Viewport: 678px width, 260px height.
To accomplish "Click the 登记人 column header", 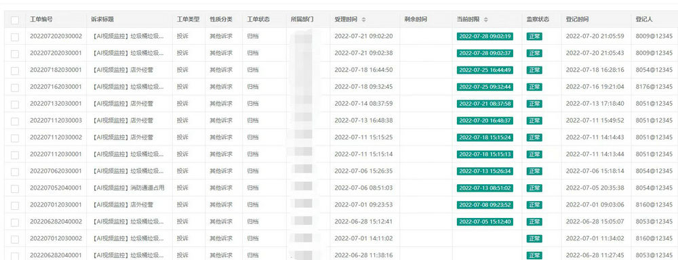I will tap(644, 20).
